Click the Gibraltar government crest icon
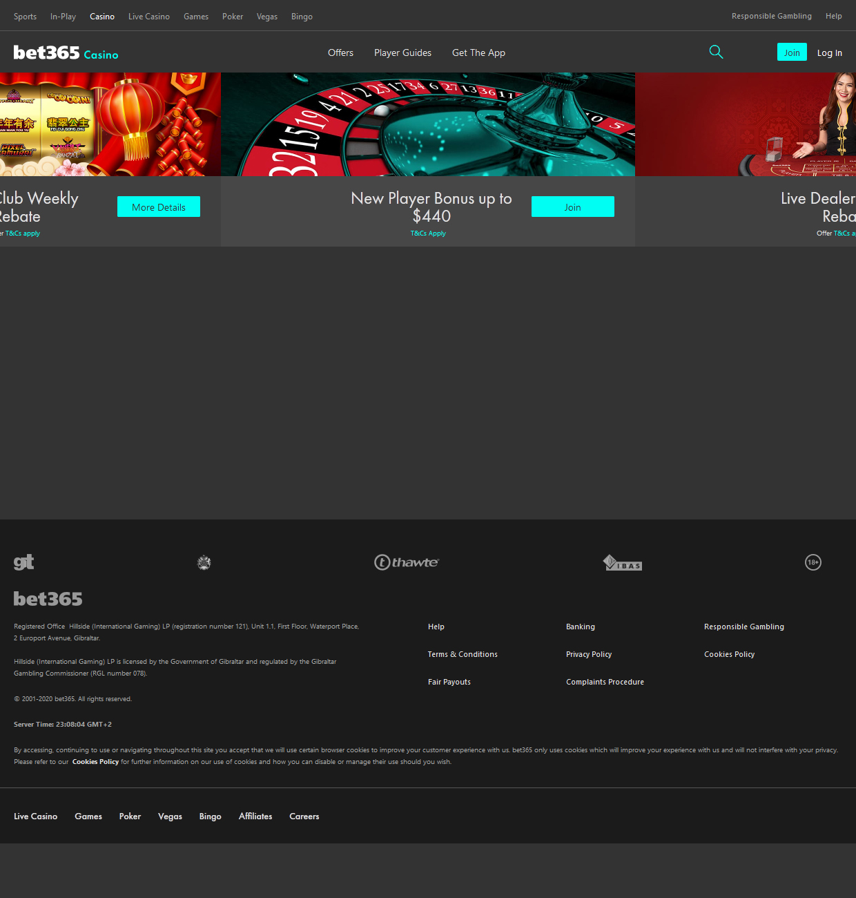The width and height of the screenshot is (856, 898). pyautogui.click(x=204, y=563)
